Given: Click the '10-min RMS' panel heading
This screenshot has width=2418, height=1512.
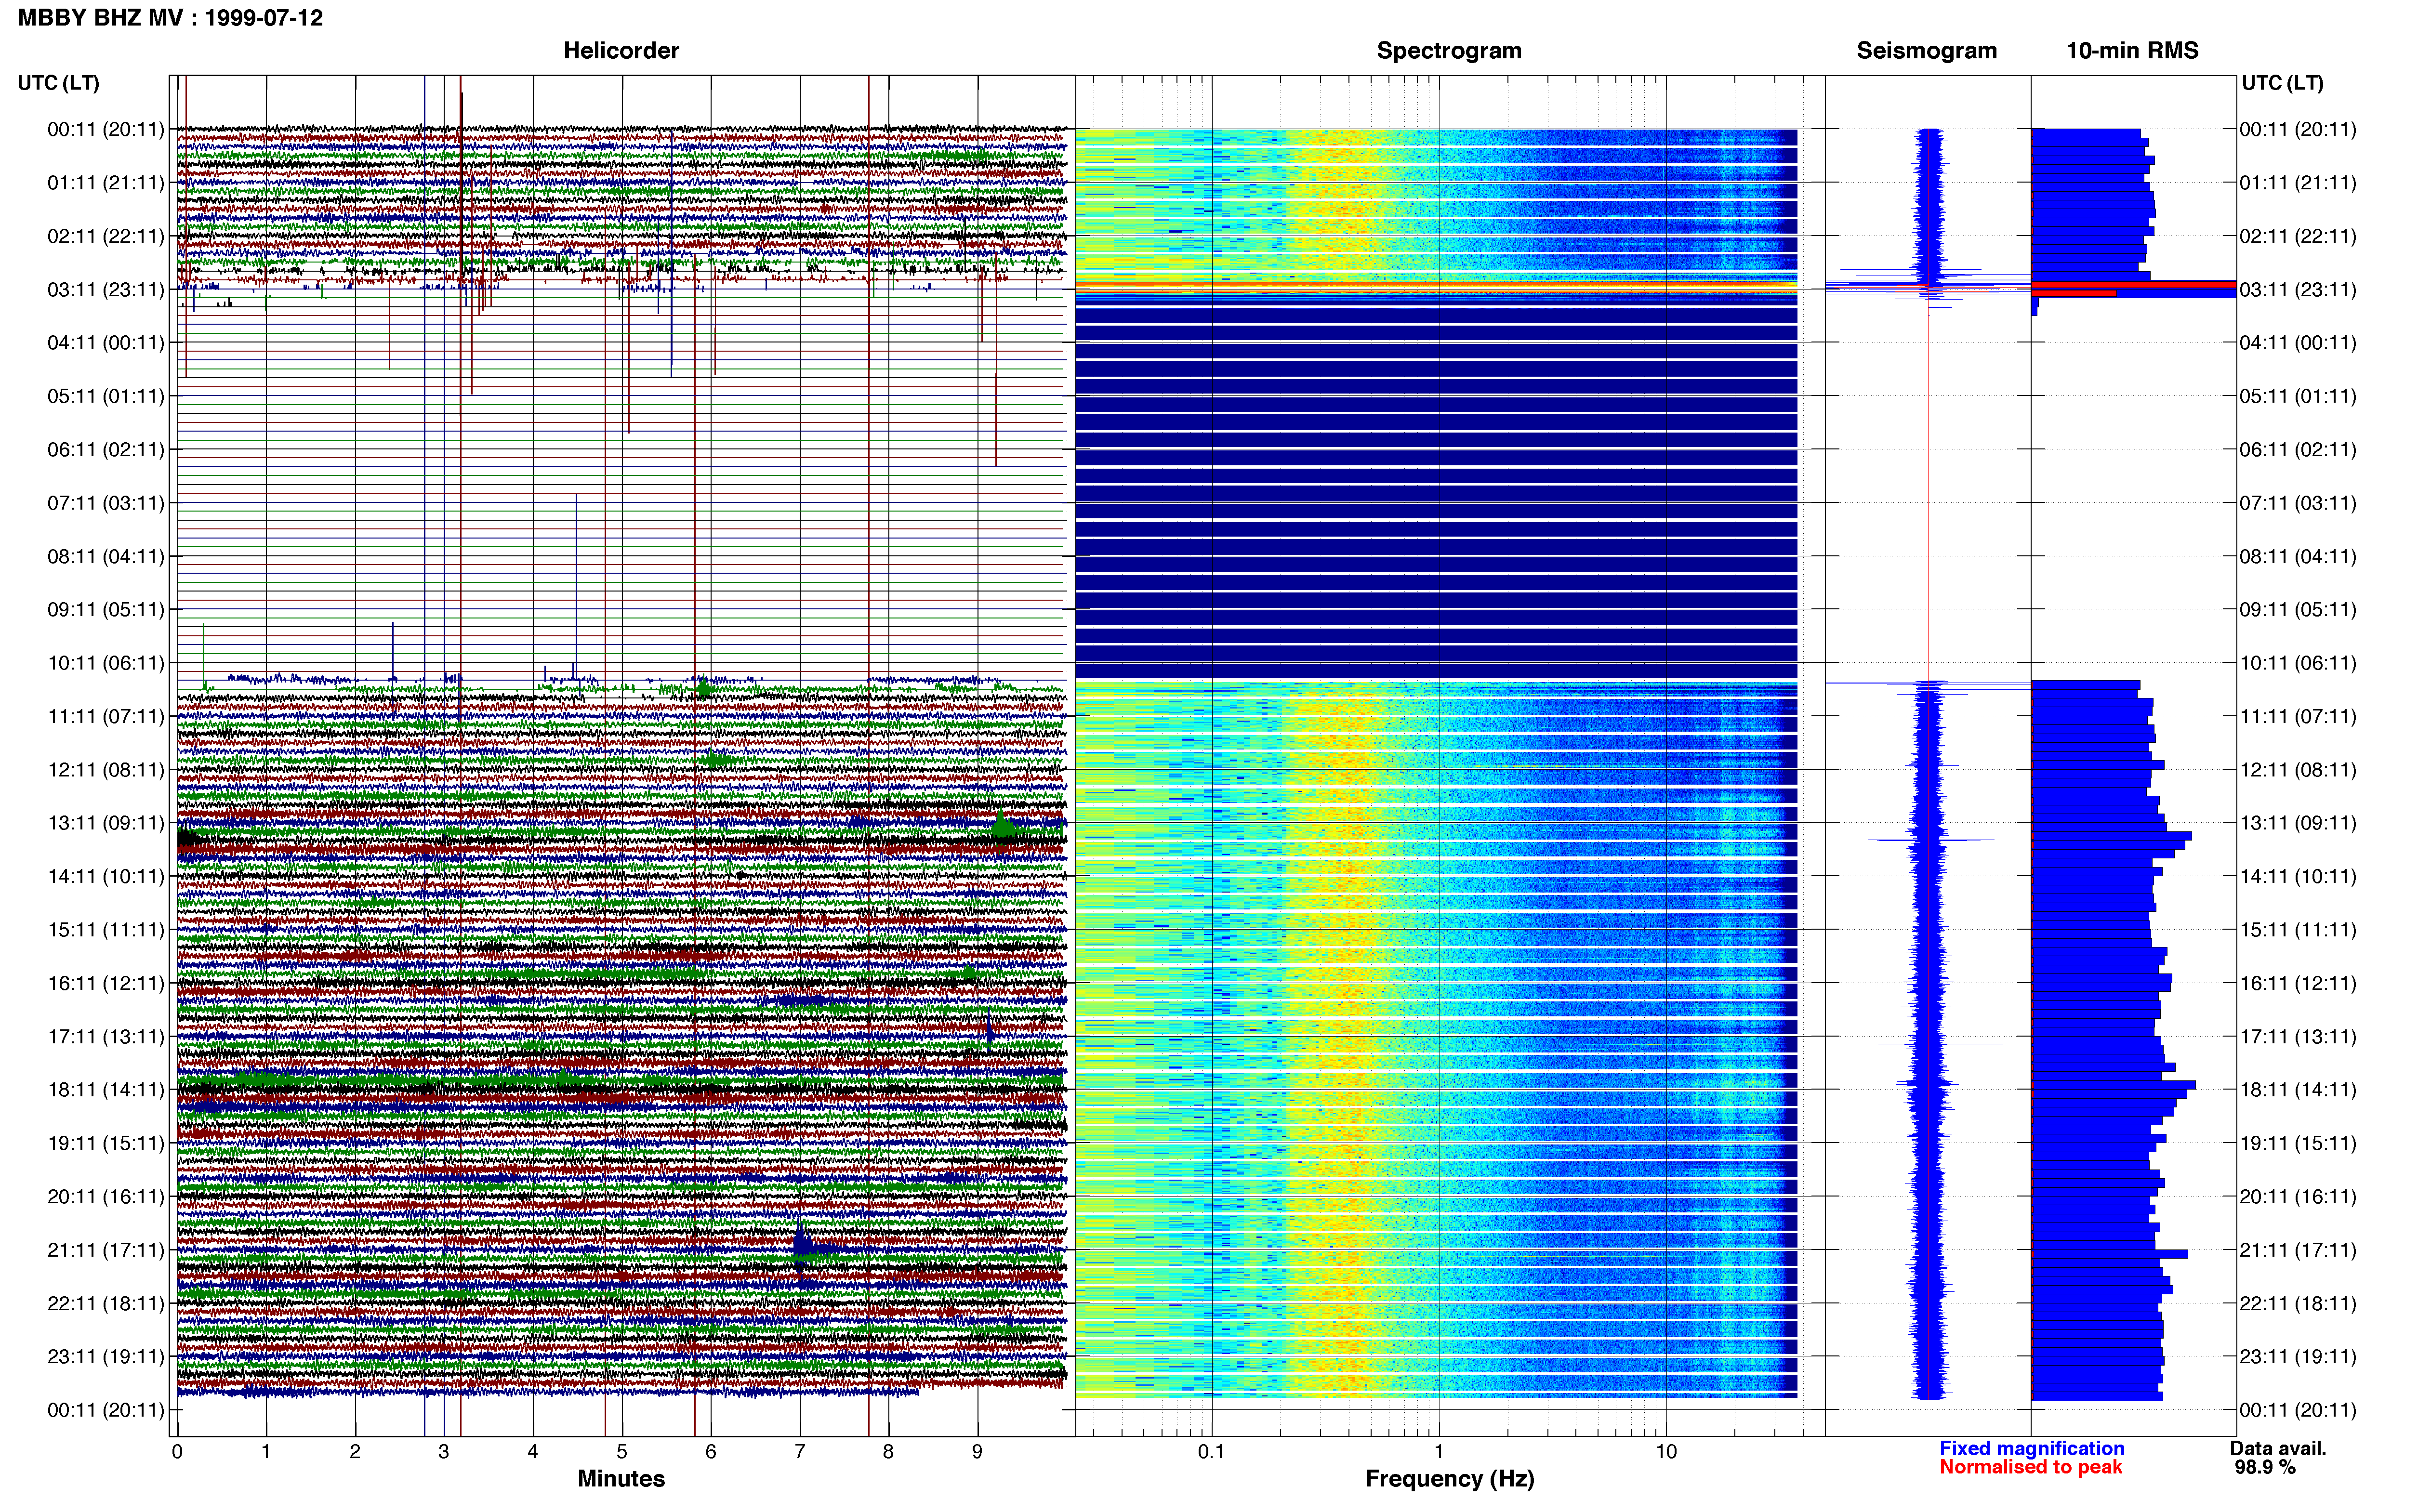Looking at the screenshot, I should click(x=2132, y=50).
